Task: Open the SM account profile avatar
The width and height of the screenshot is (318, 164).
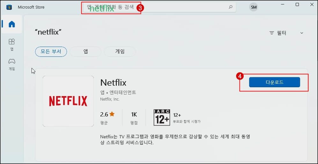Action: (x=254, y=7)
